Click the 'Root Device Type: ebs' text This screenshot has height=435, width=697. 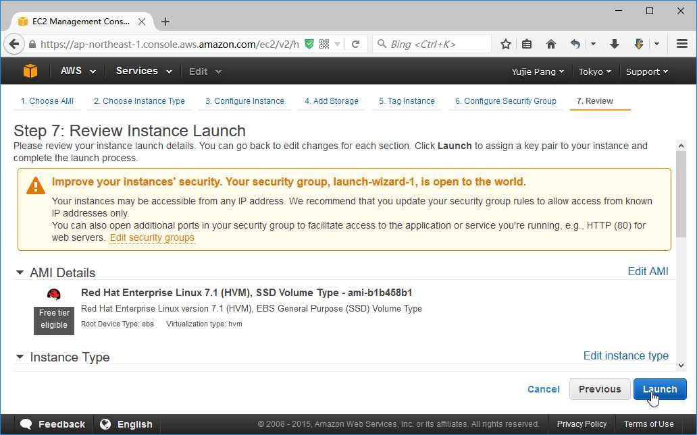click(x=118, y=324)
